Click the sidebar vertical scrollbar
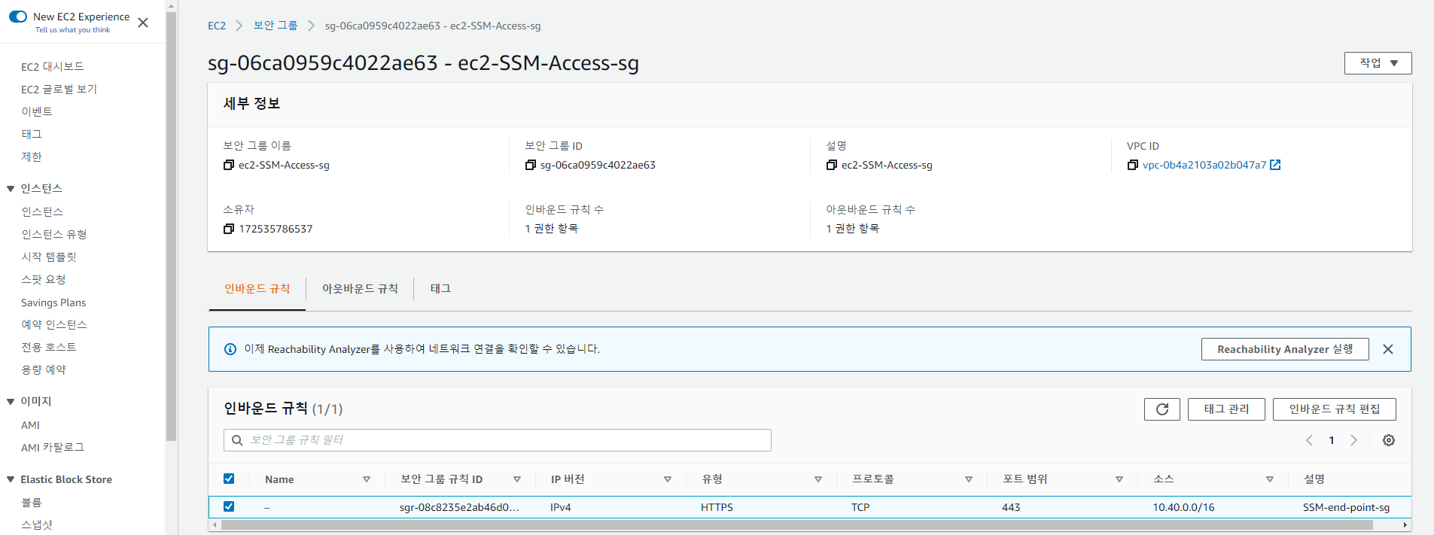 click(172, 226)
